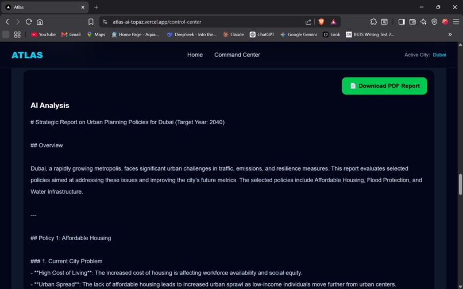Click the AI Analysis heading
The width and height of the screenshot is (463, 289).
pyautogui.click(x=50, y=105)
